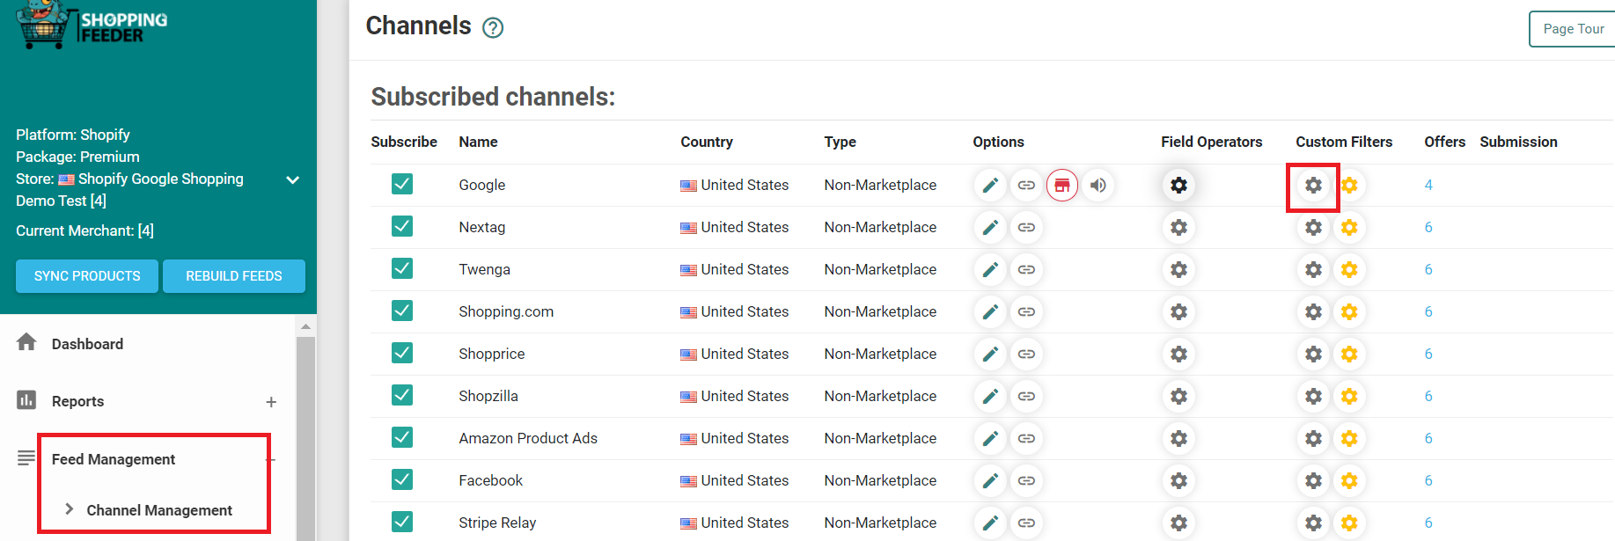Click the SYNC PRODUCTS button
This screenshot has height=541, width=1615.
click(87, 276)
